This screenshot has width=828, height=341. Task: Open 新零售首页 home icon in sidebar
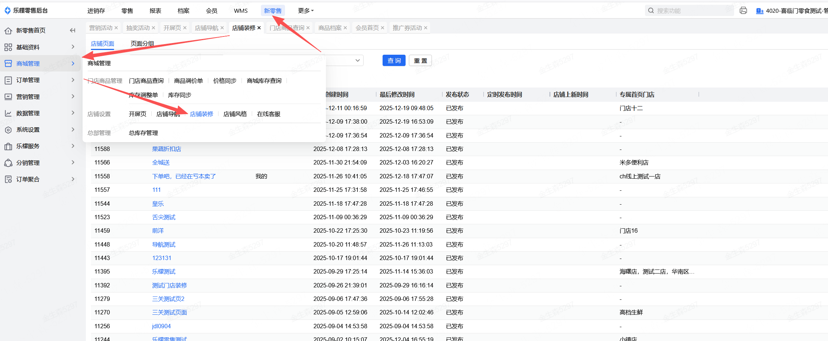pyautogui.click(x=8, y=31)
